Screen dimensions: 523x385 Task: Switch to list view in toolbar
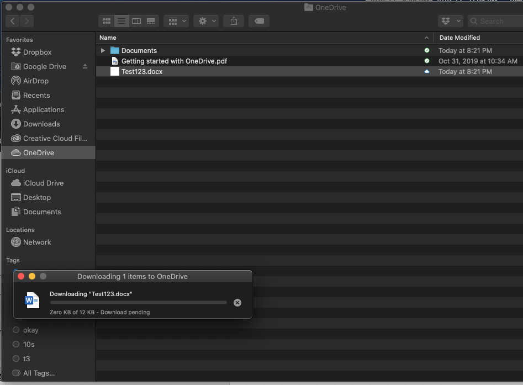(121, 21)
